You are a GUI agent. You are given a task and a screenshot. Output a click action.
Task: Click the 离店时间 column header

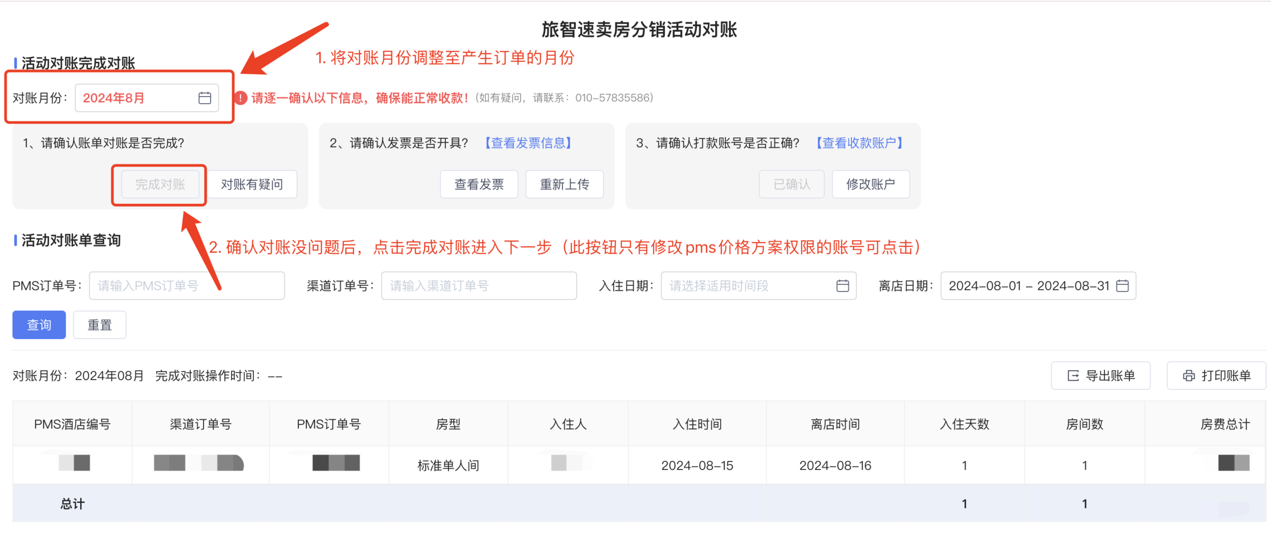835,425
